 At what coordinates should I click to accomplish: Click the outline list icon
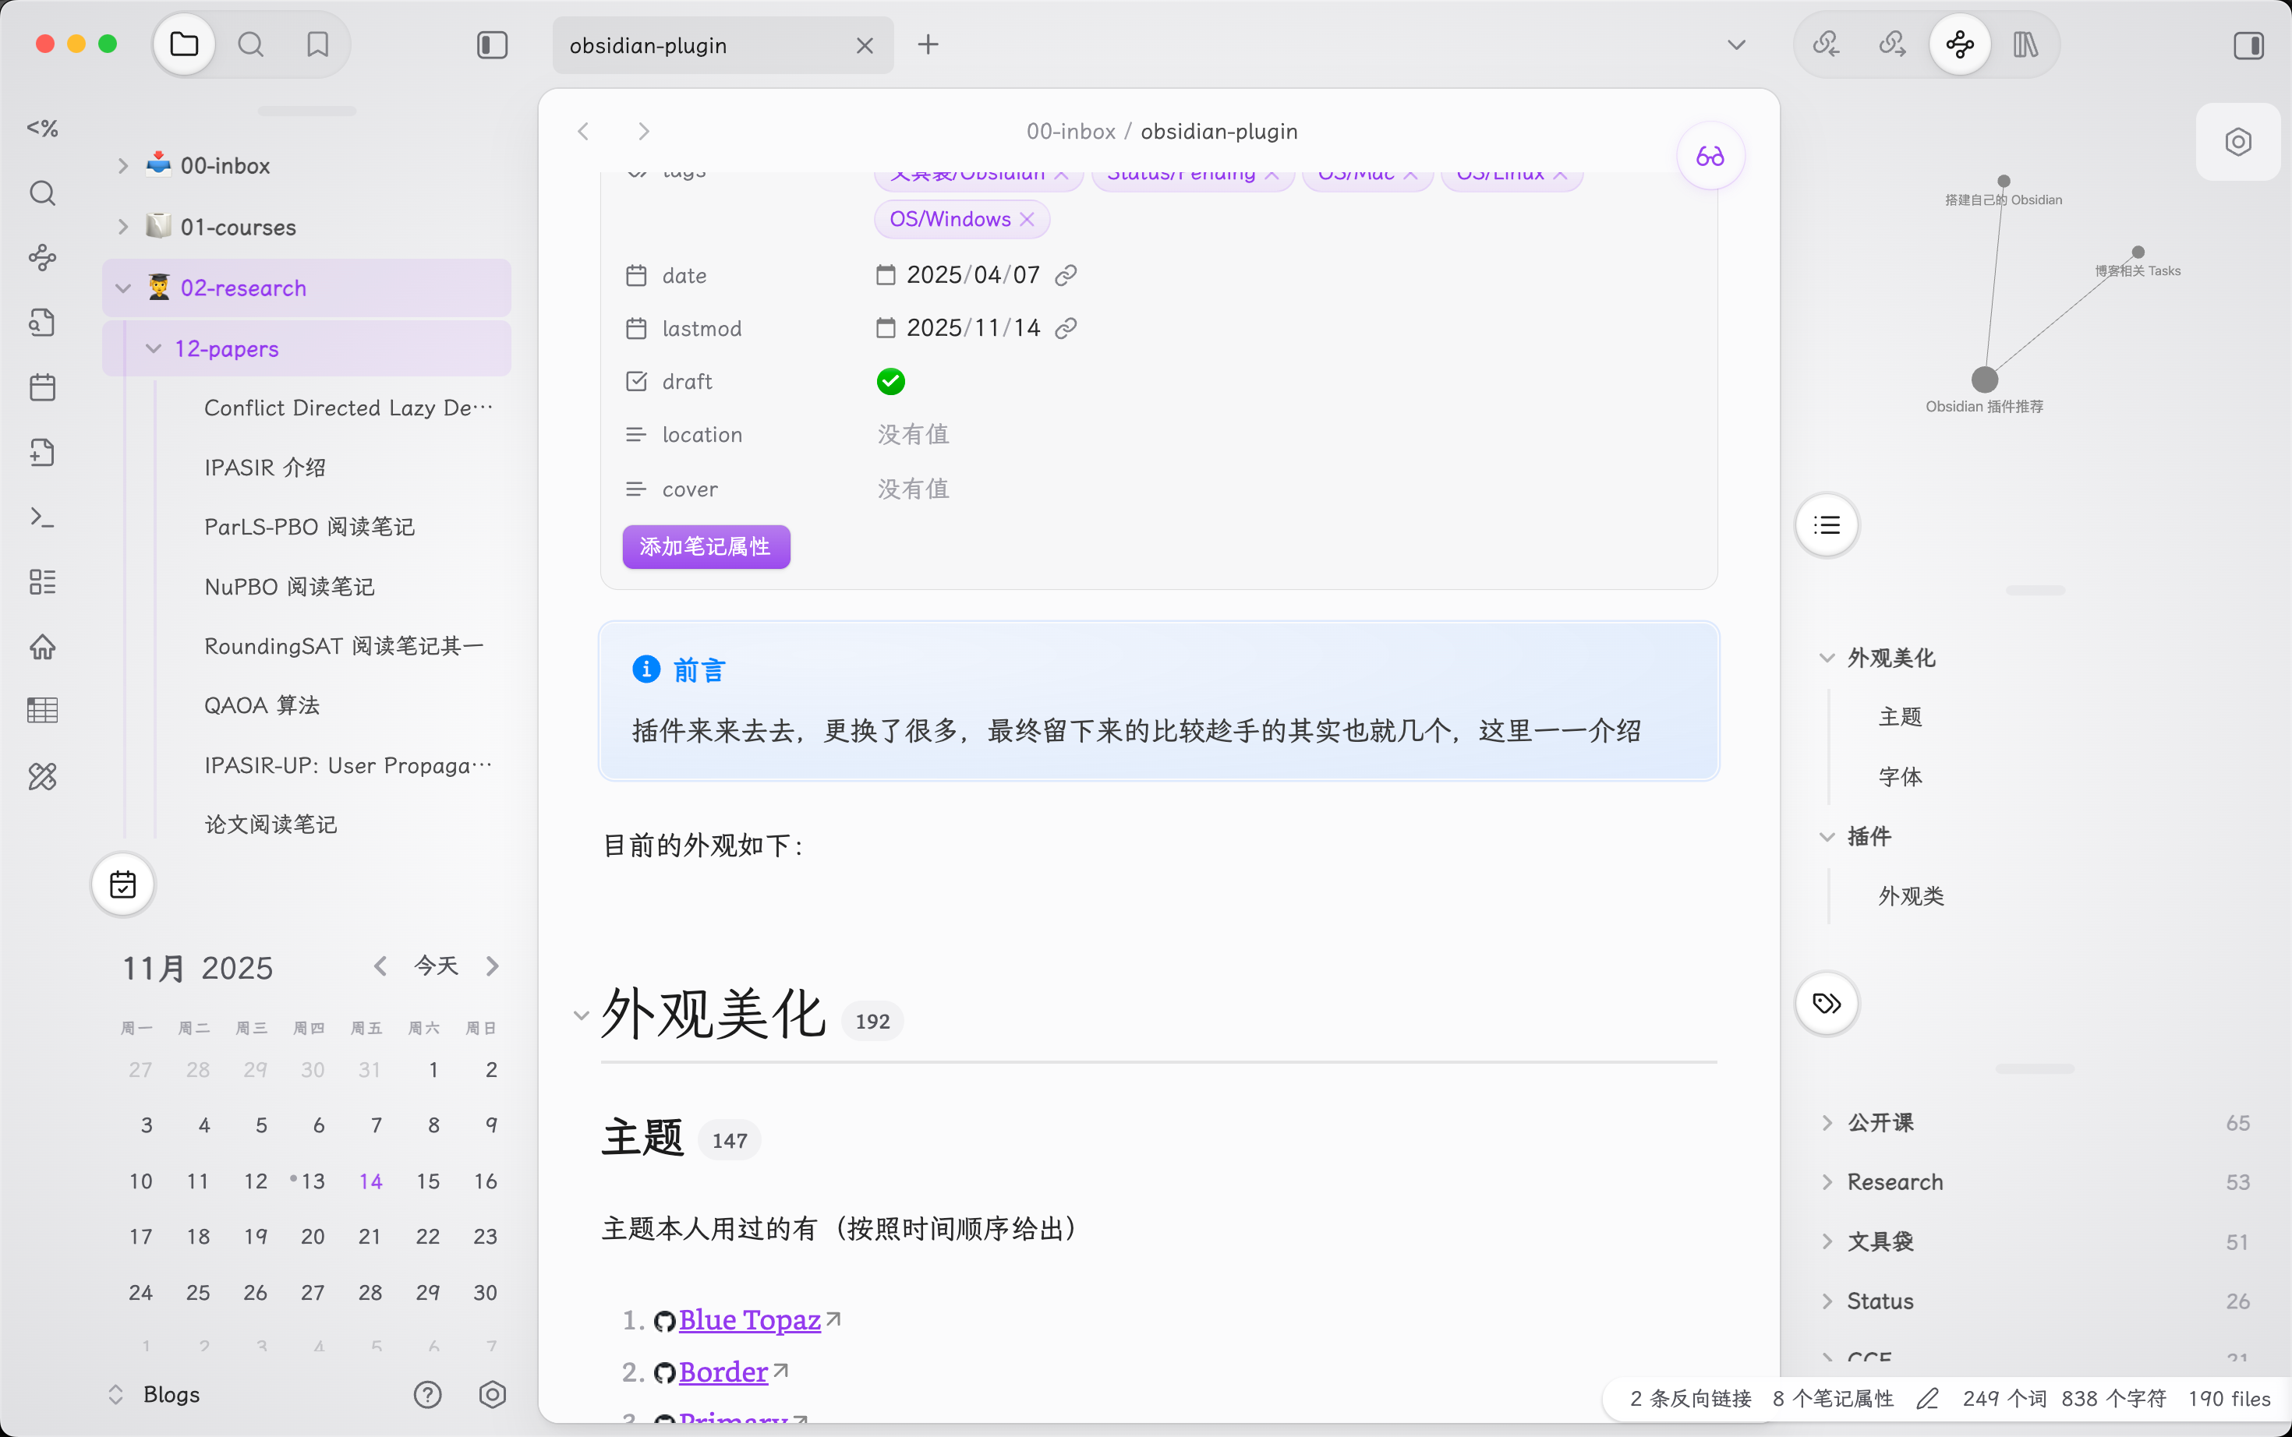[1826, 525]
